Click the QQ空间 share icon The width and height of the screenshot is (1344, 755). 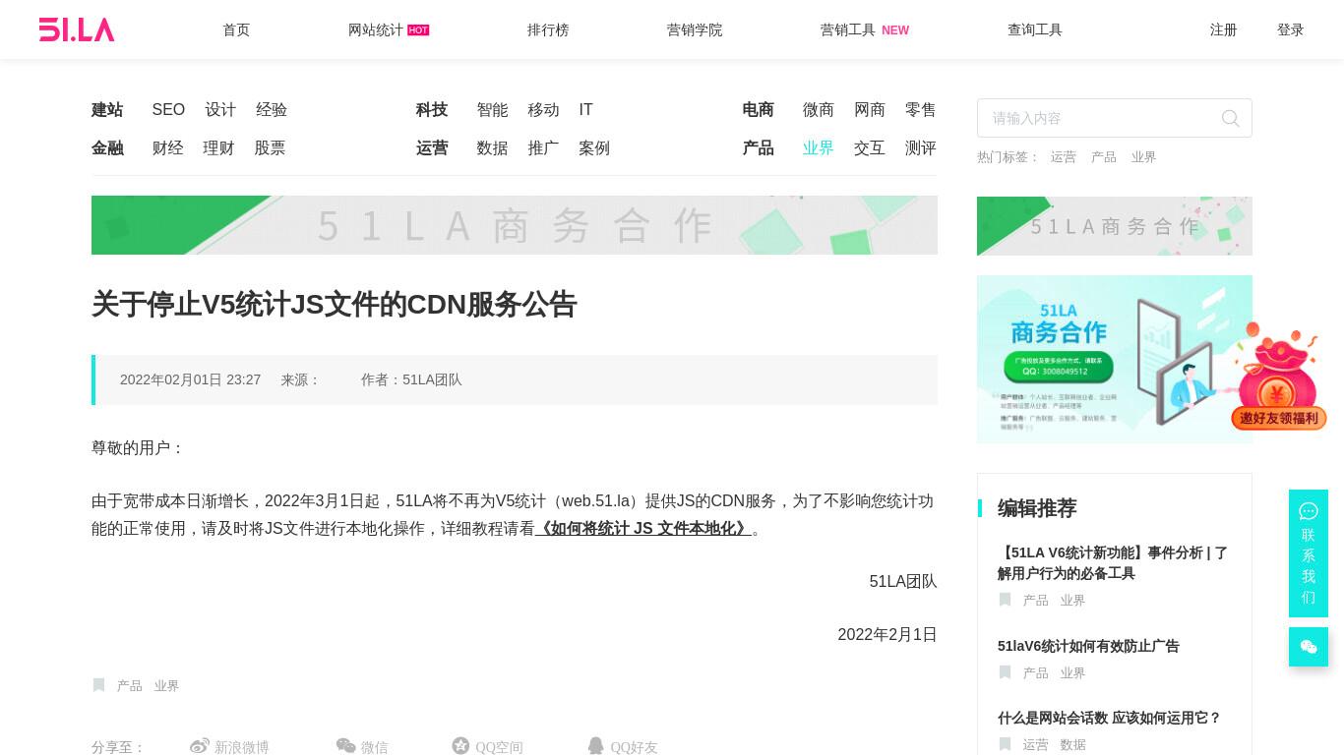[460, 745]
